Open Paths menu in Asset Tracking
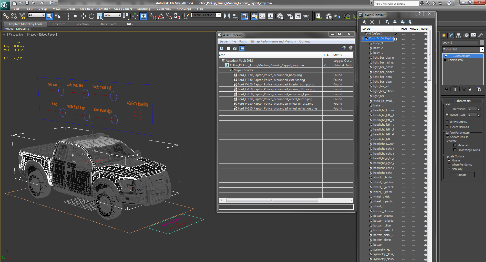This screenshot has width=486, height=262. 243,42
